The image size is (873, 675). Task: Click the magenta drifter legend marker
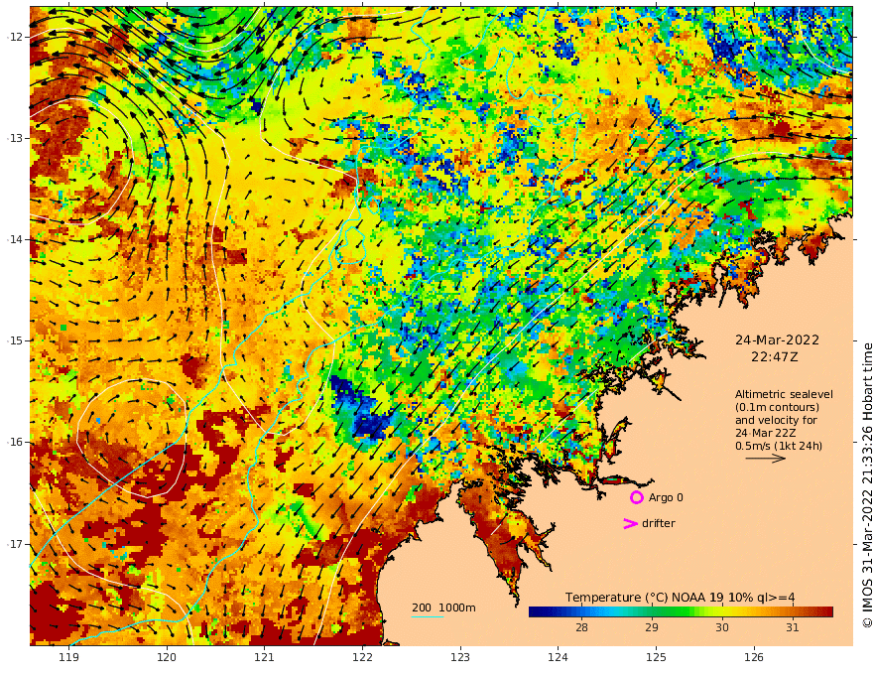click(x=630, y=523)
